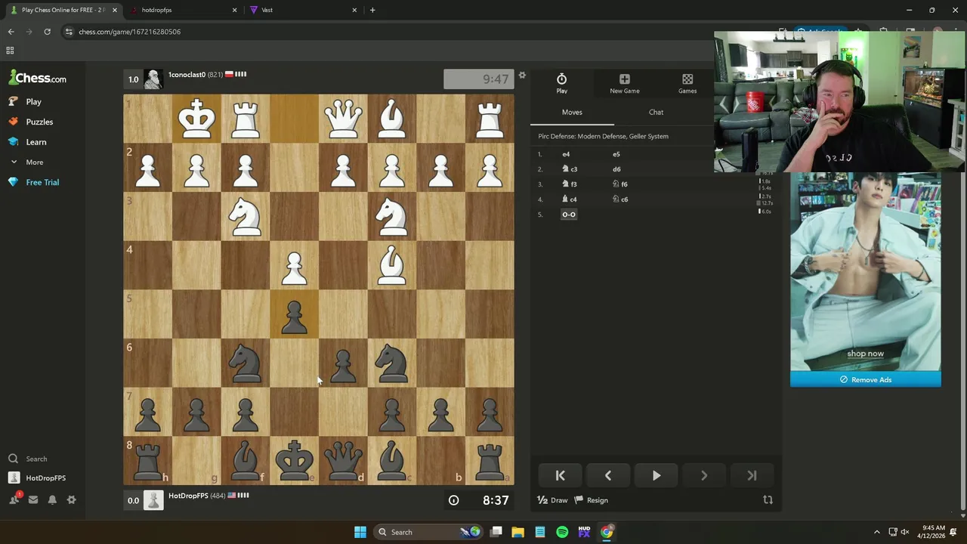
Task: Click opponent 1conoclast0 avatar
Action: [x=153, y=79]
